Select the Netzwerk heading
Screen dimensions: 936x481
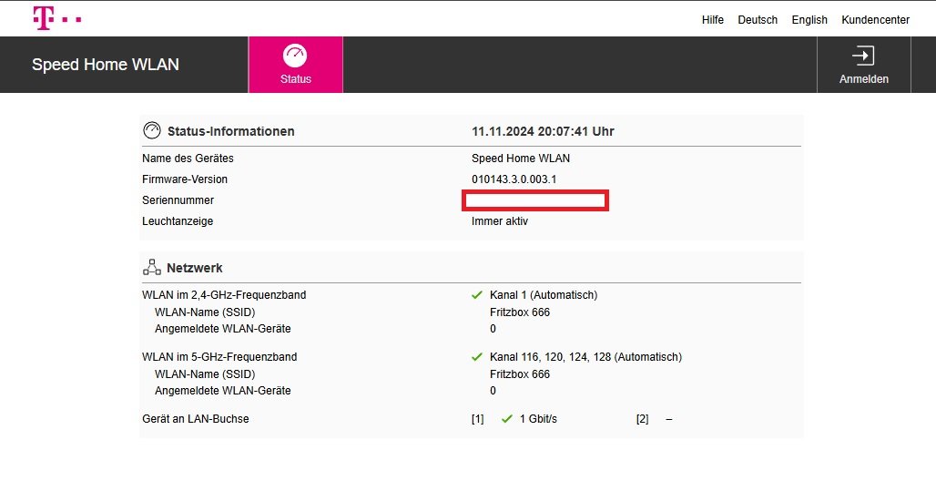pos(195,268)
